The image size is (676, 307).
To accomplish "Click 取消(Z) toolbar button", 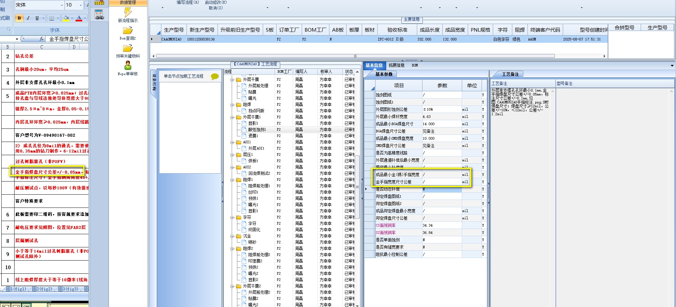I will point(216,8).
